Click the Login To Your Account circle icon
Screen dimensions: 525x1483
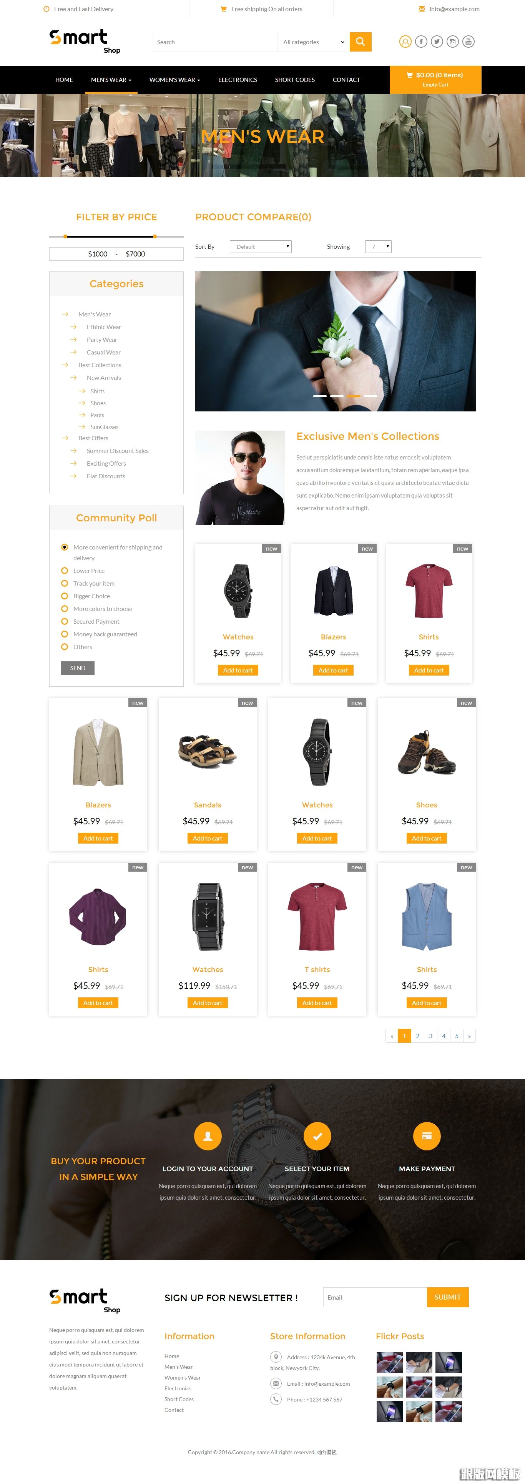(x=208, y=1136)
